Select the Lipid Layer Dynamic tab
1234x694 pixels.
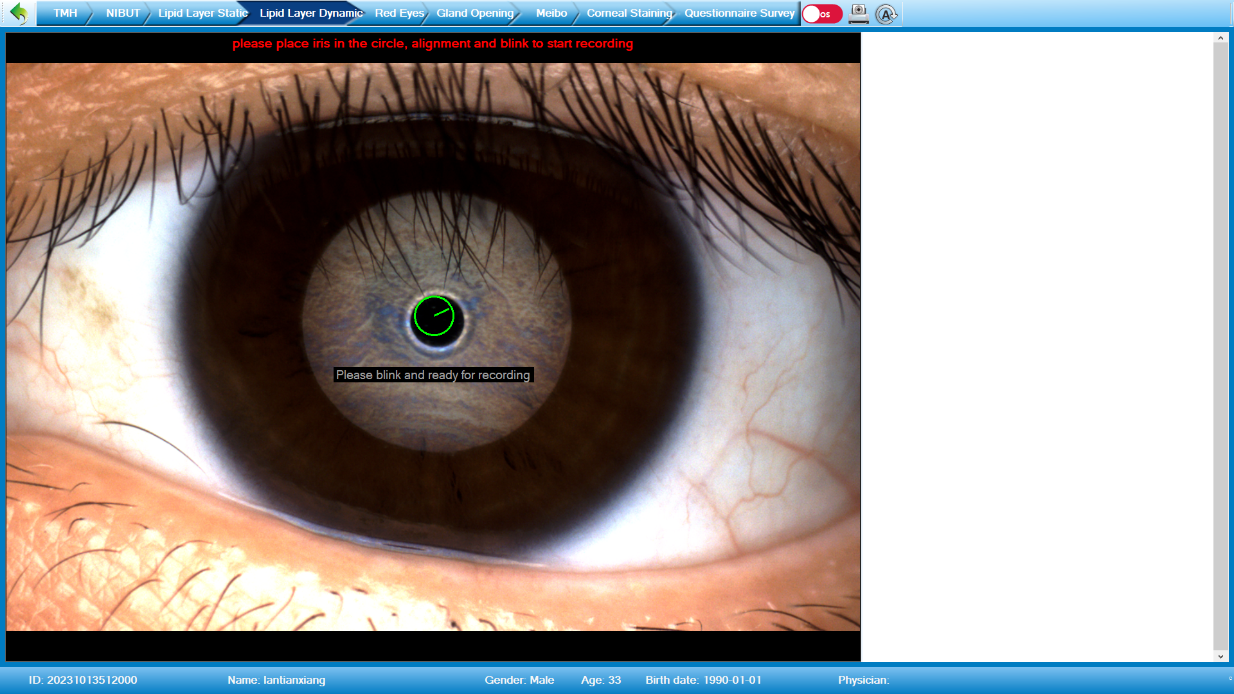click(309, 12)
